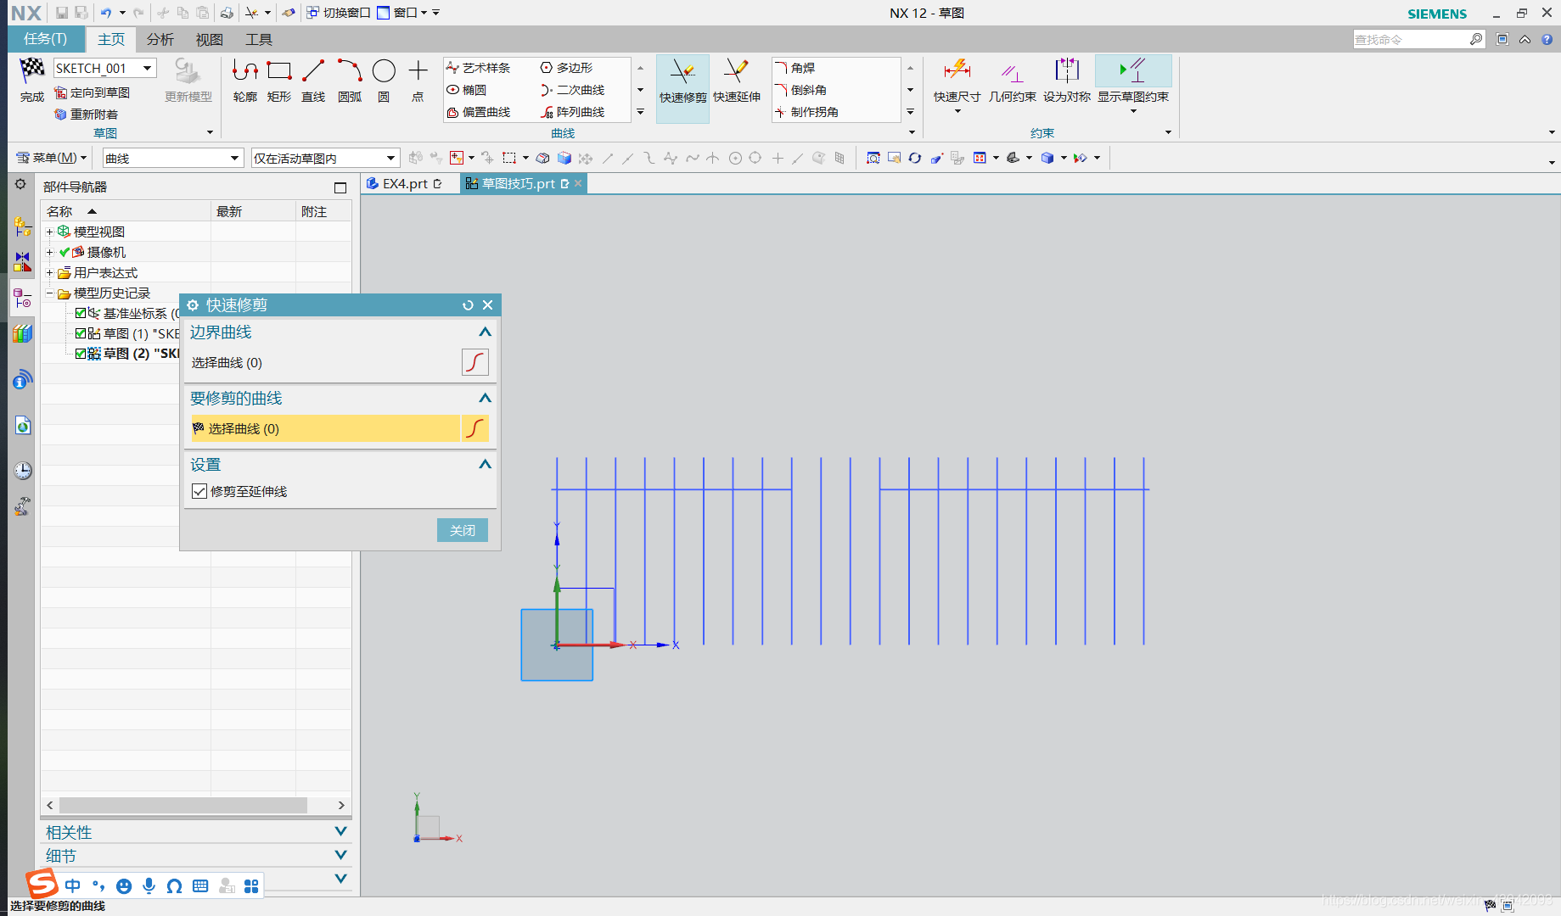Screen dimensions: 1561x916
Task: Select the Conic (二次曲线) tool
Action: coord(573,90)
